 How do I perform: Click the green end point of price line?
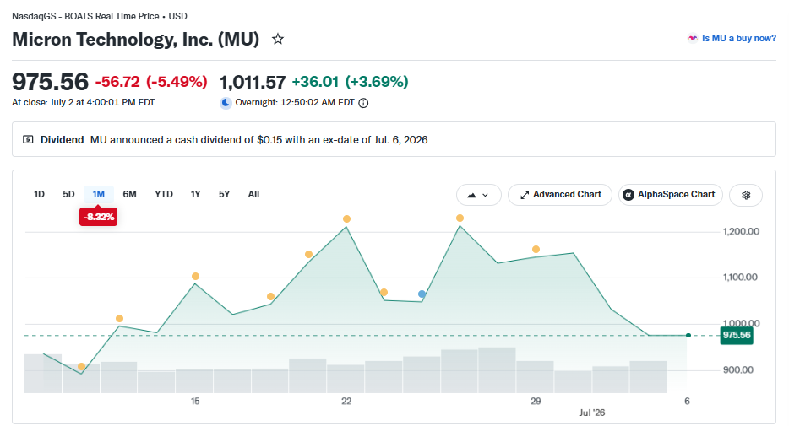coord(688,335)
